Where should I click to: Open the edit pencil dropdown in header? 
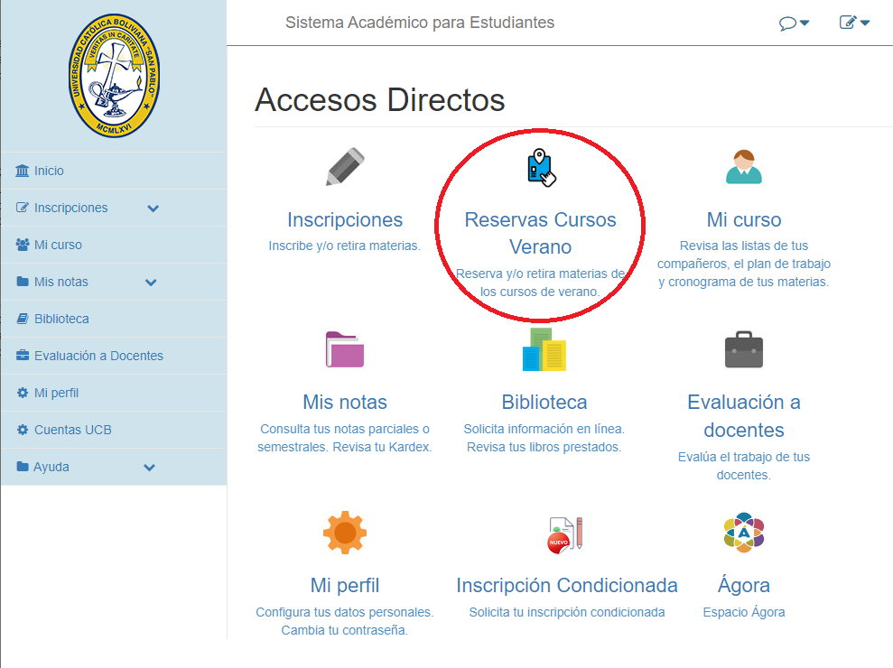(x=853, y=23)
